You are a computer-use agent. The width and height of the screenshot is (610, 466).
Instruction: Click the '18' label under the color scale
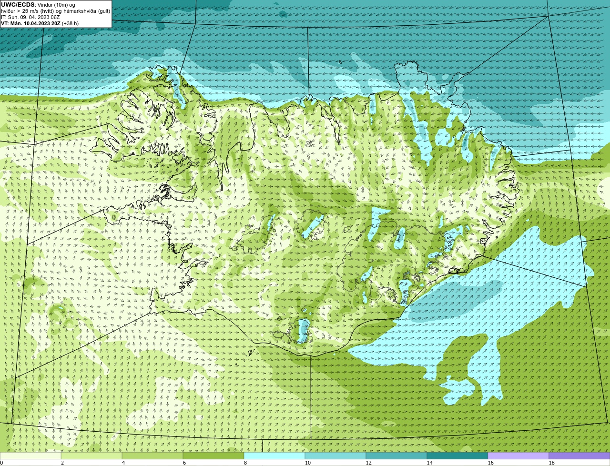coord(552,463)
